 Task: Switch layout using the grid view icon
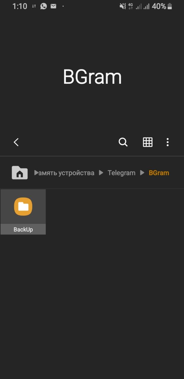(148, 142)
